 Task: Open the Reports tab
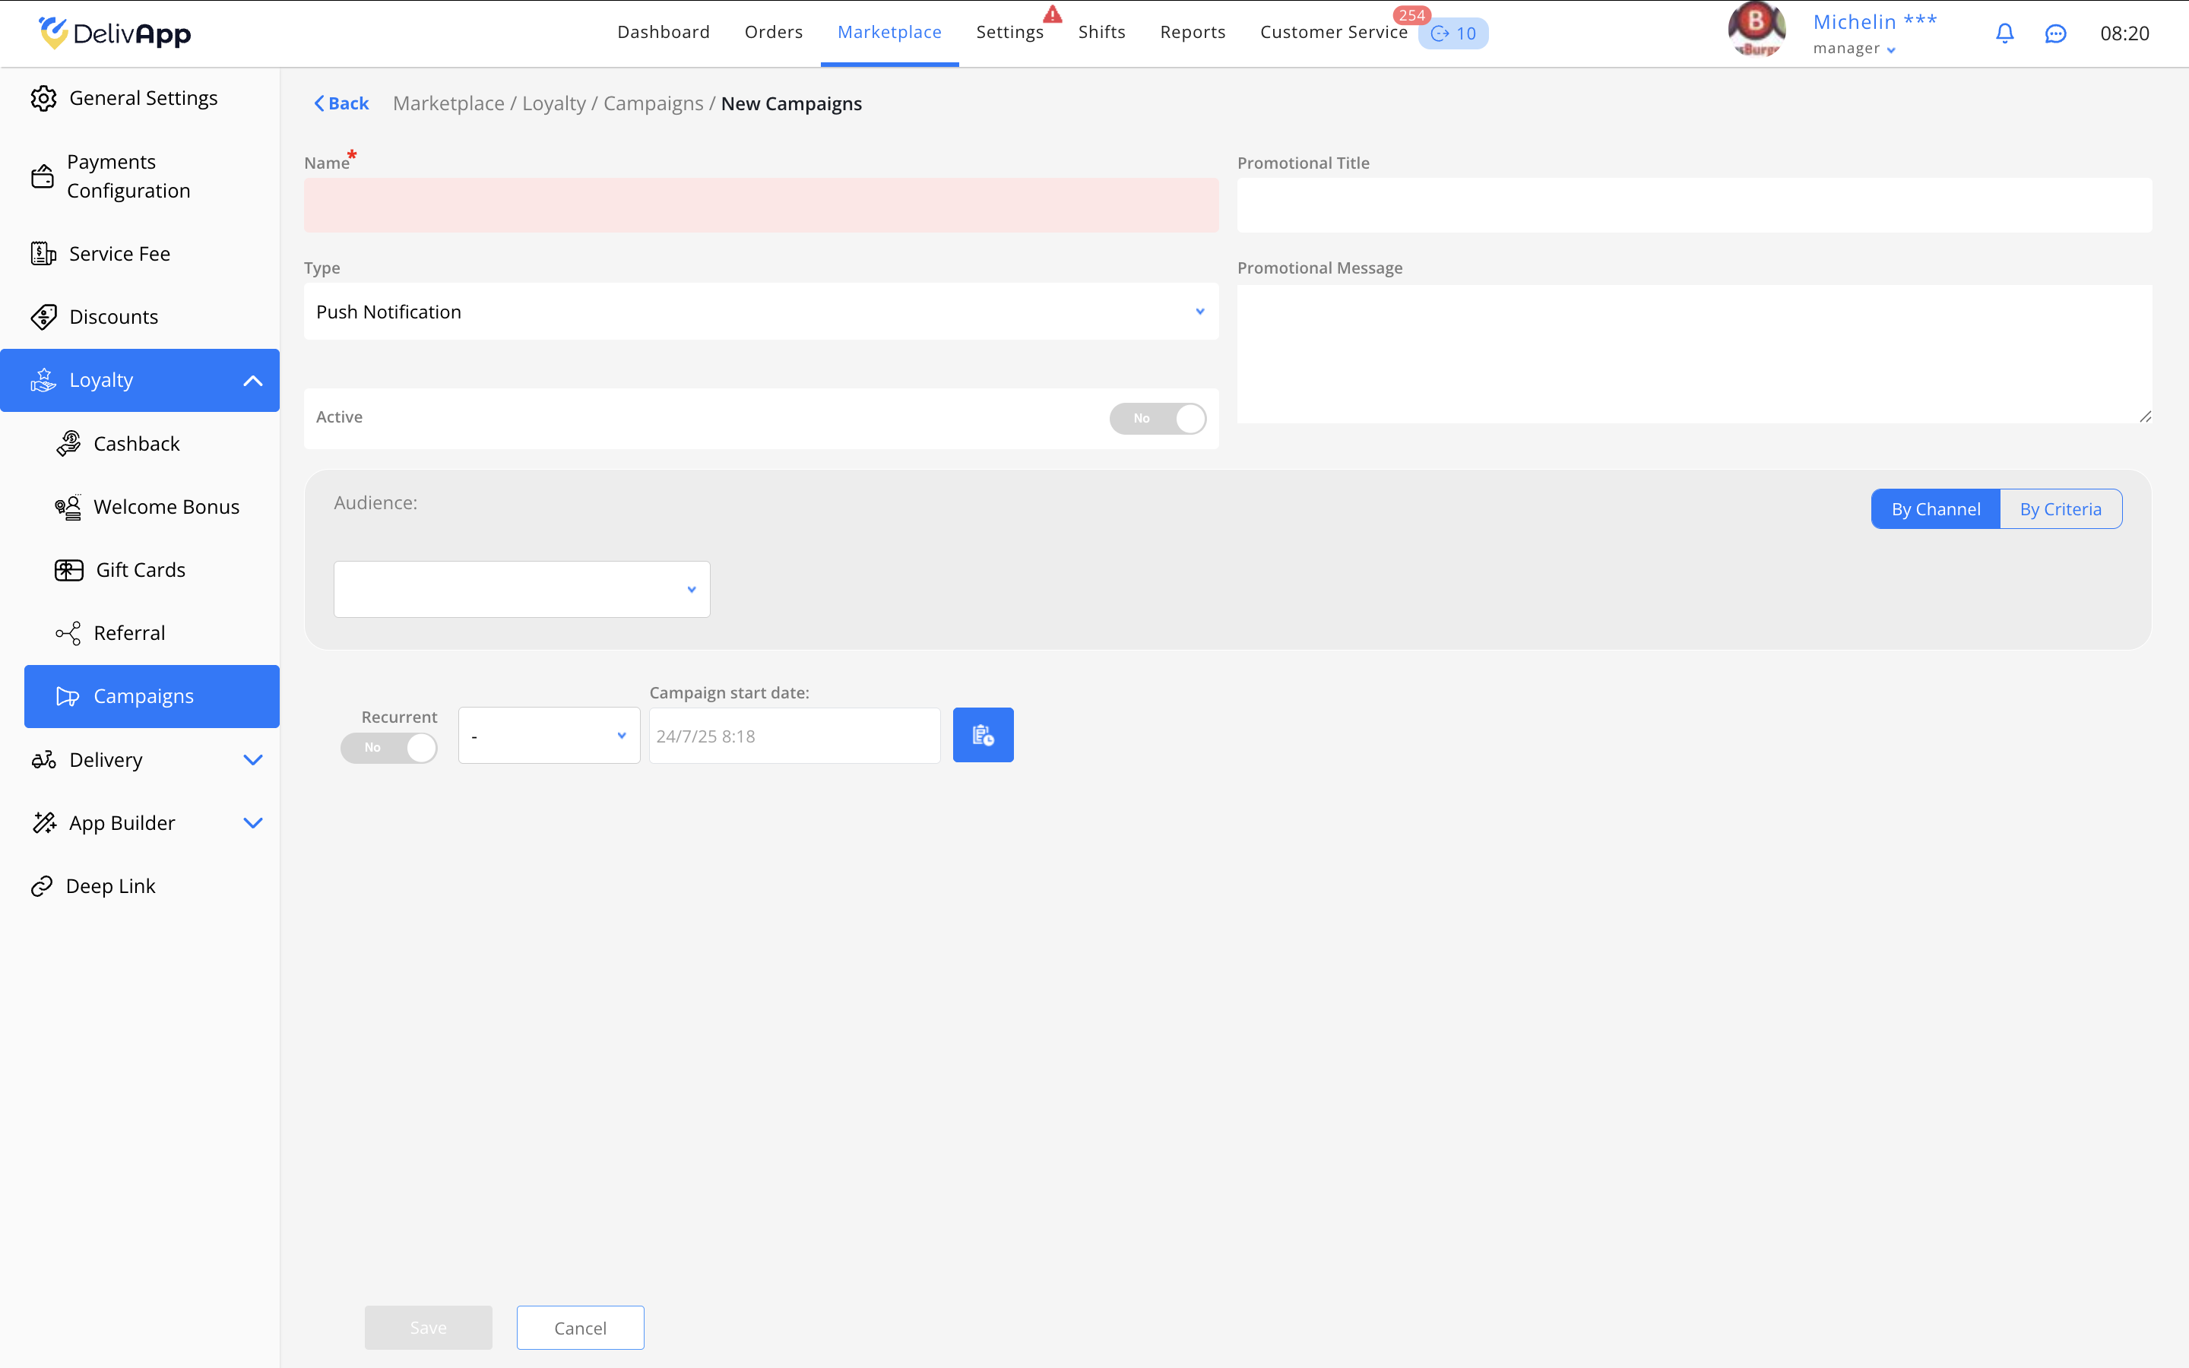(x=1193, y=33)
